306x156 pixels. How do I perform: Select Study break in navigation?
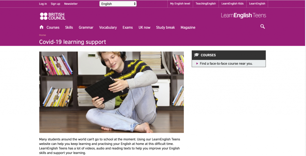pyautogui.click(x=165, y=28)
